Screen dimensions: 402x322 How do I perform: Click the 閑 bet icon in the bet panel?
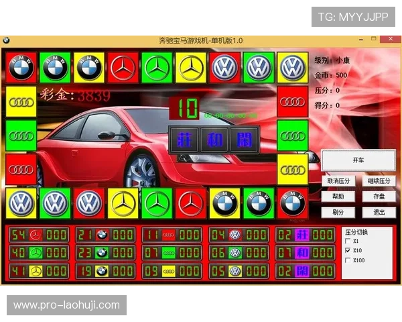(x=301, y=271)
